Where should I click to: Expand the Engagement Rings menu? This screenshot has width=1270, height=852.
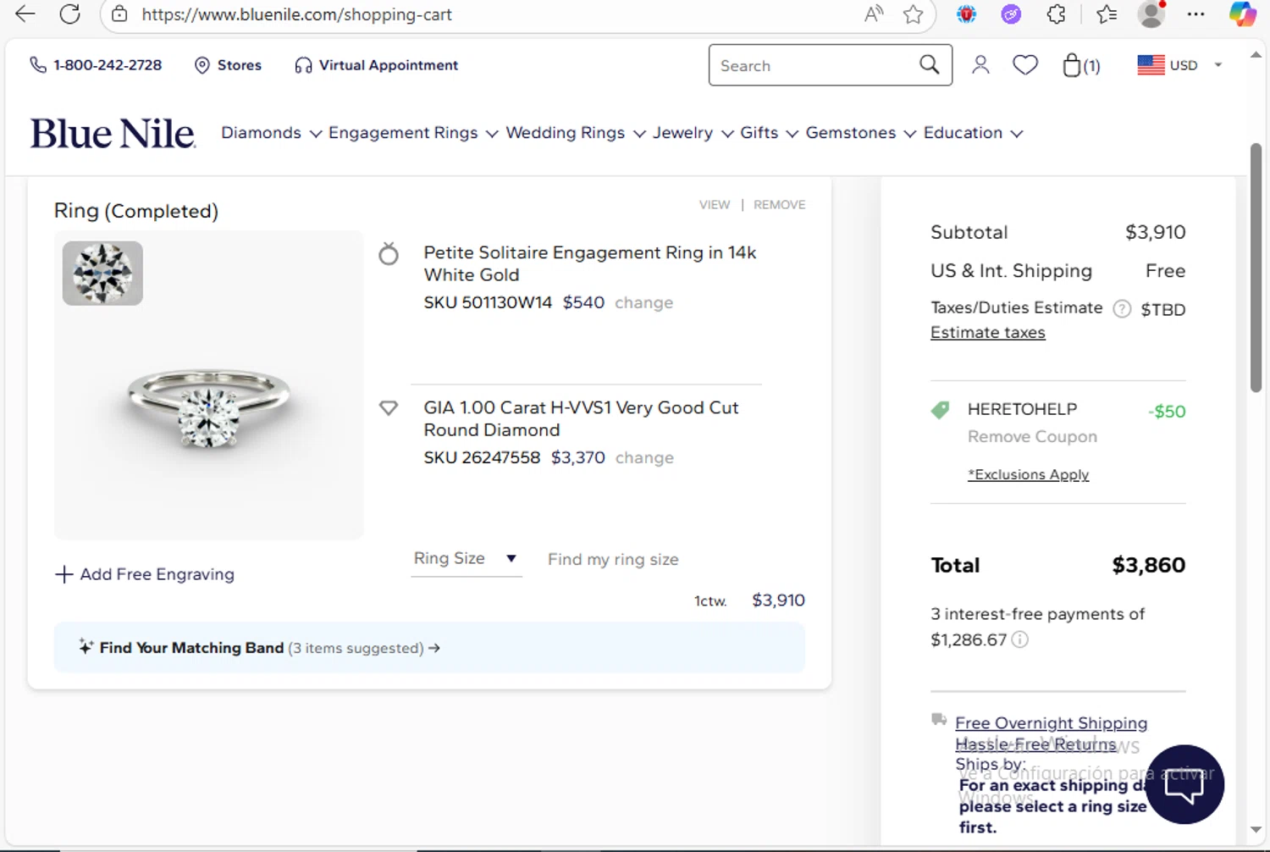413,133
